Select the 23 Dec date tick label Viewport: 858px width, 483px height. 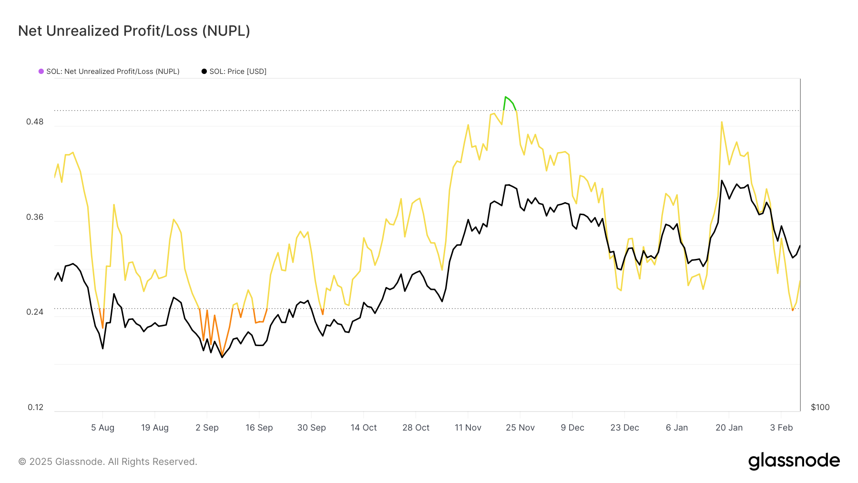[x=624, y=428]
